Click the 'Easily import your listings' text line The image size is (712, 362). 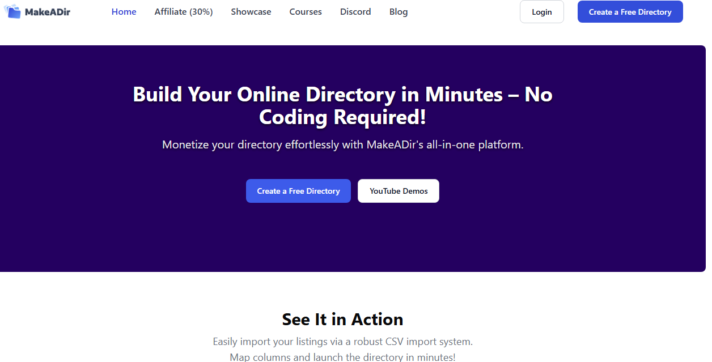343,342
